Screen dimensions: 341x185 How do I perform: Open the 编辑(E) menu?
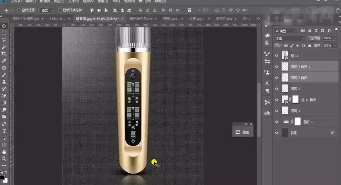(x=31, y=1)
